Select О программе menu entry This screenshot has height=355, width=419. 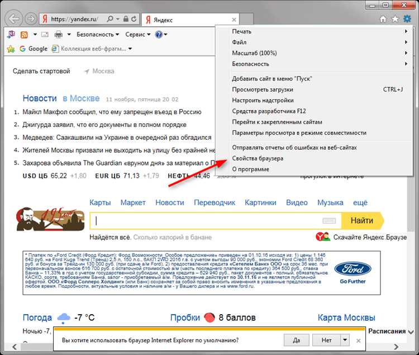[x=315, y=169]
